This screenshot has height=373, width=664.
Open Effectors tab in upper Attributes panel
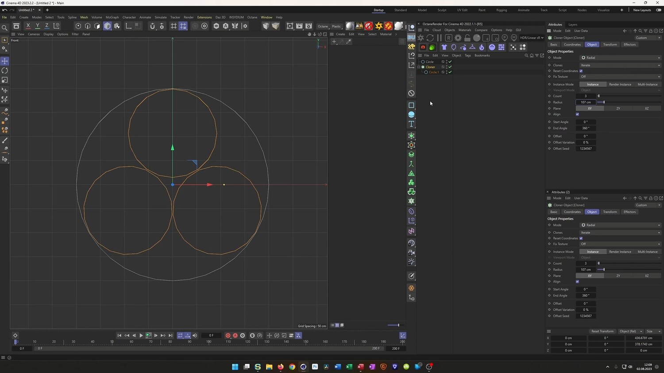pyautogui.click(x=629, y=45)
